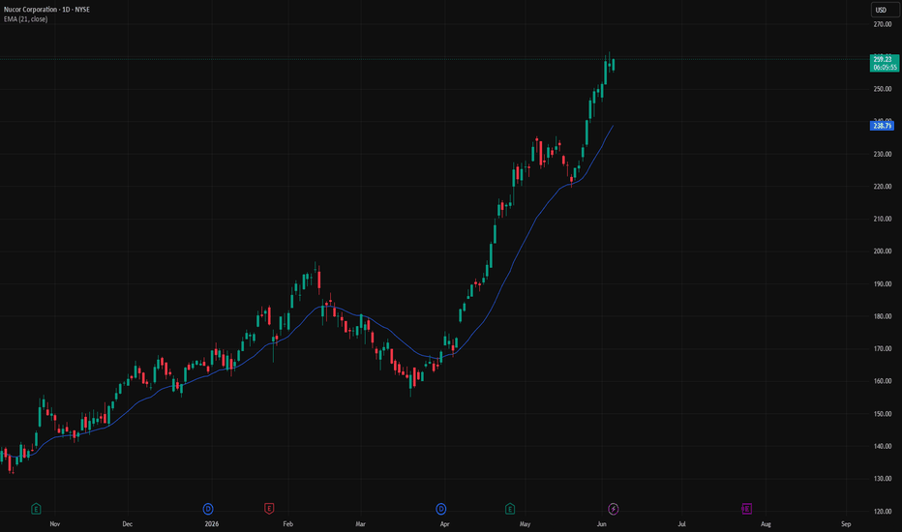
Task: Click the Dec label on the time axis
Action: (x=127, y=524)
